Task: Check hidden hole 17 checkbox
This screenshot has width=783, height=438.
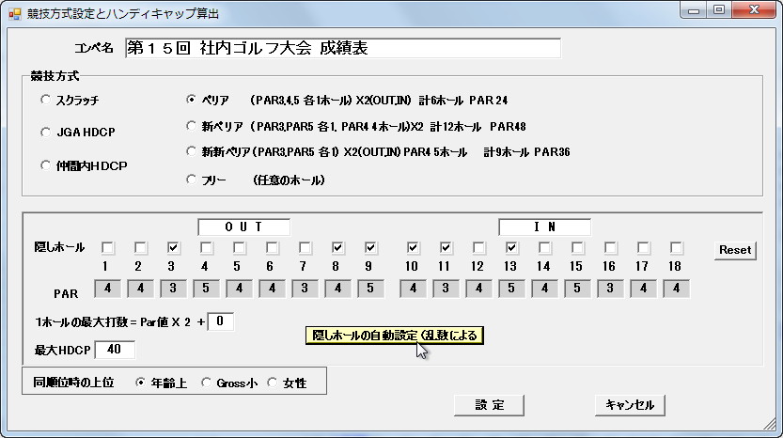Action: click(x=643, y=248)
